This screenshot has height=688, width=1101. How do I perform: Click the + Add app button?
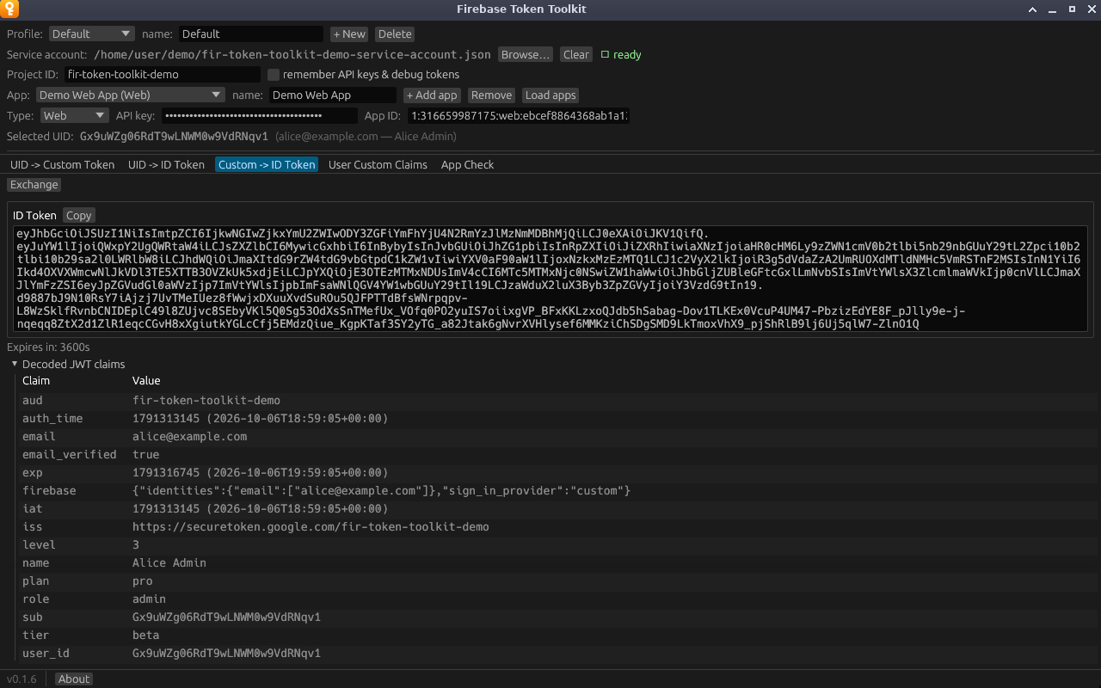pyautogui.click(x=432, y=95)
